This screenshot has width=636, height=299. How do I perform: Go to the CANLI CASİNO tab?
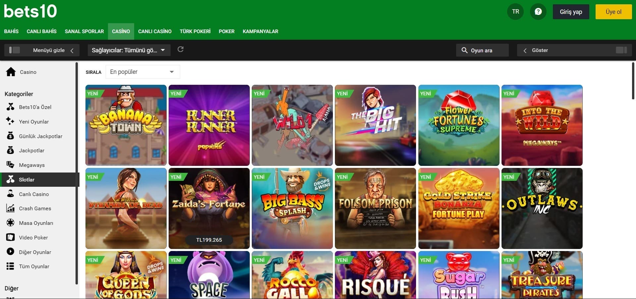[x=155, y=31]
